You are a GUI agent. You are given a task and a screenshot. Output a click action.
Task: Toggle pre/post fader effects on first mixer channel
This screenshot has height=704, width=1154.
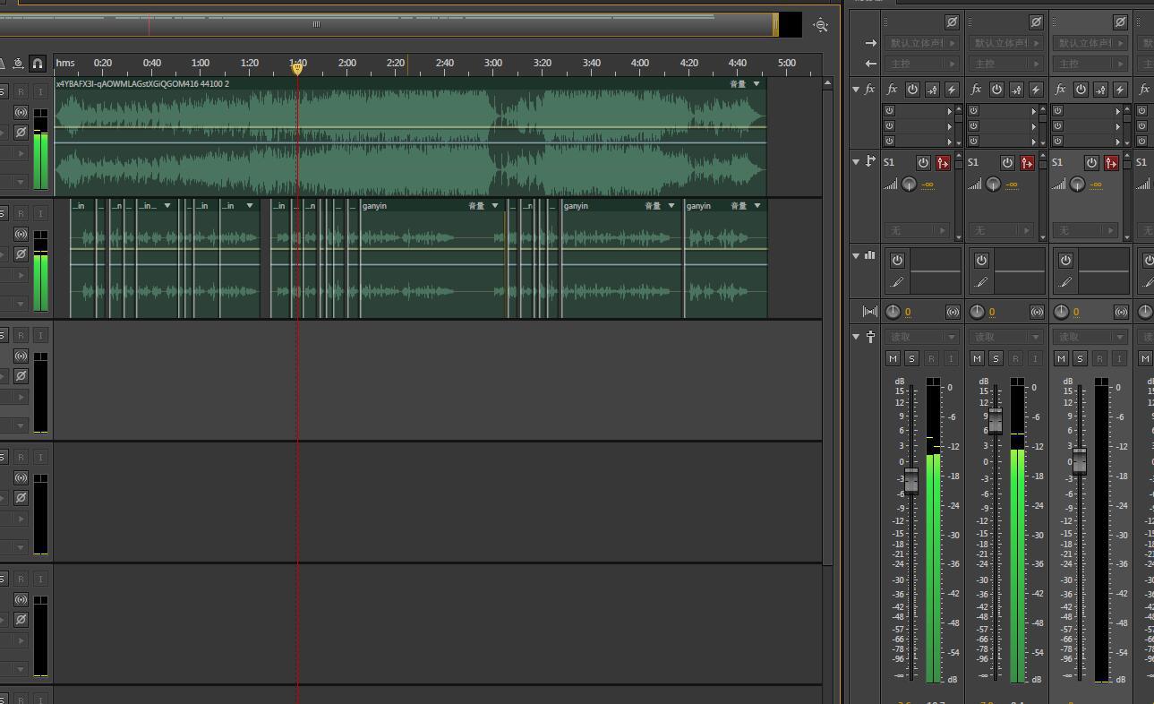pyautogui.click(x=932, y=90)
